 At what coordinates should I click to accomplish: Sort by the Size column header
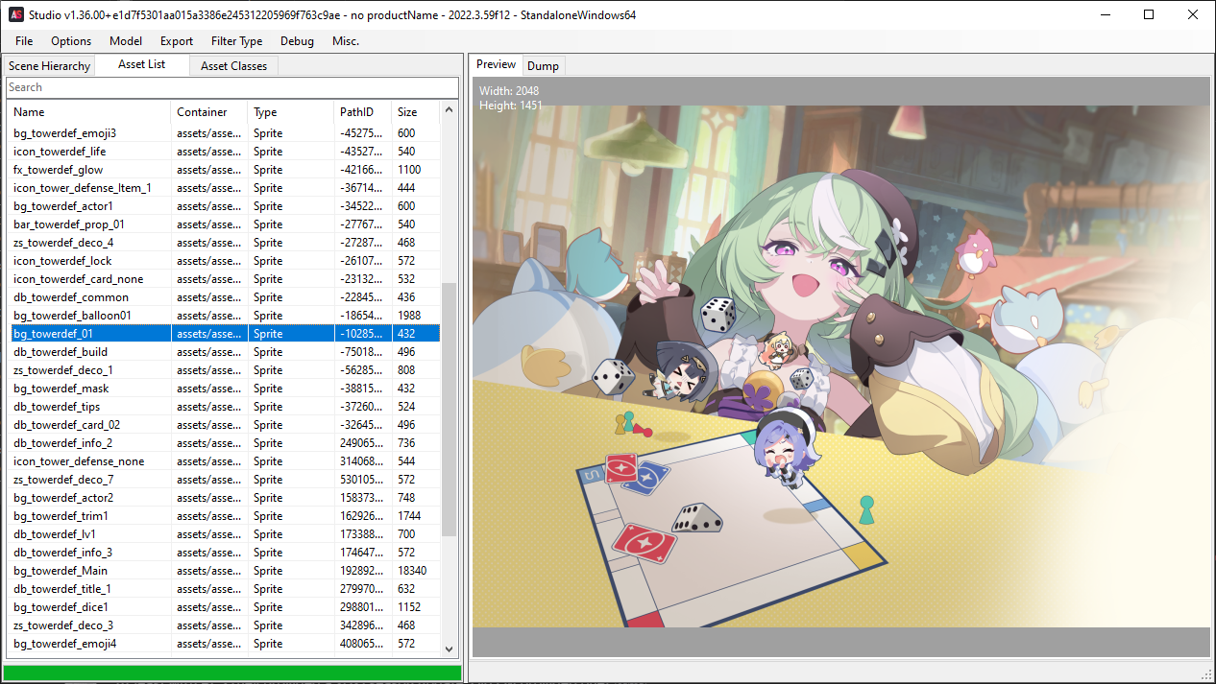(x=416, y=112)
